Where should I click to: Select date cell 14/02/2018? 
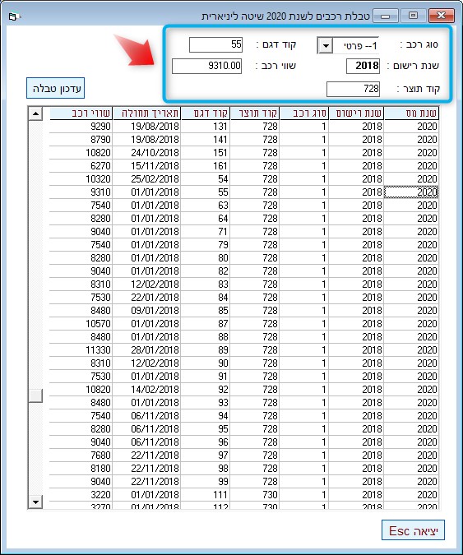point(146,390)
